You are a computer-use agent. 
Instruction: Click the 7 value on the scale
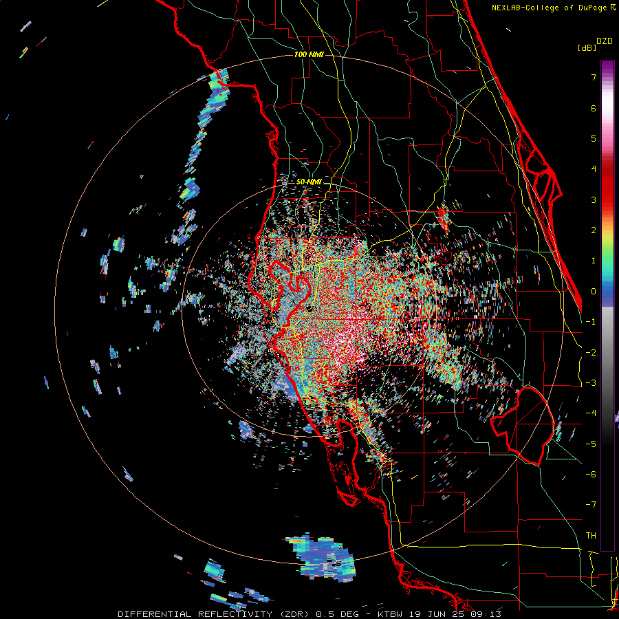[x=594, y=77]
